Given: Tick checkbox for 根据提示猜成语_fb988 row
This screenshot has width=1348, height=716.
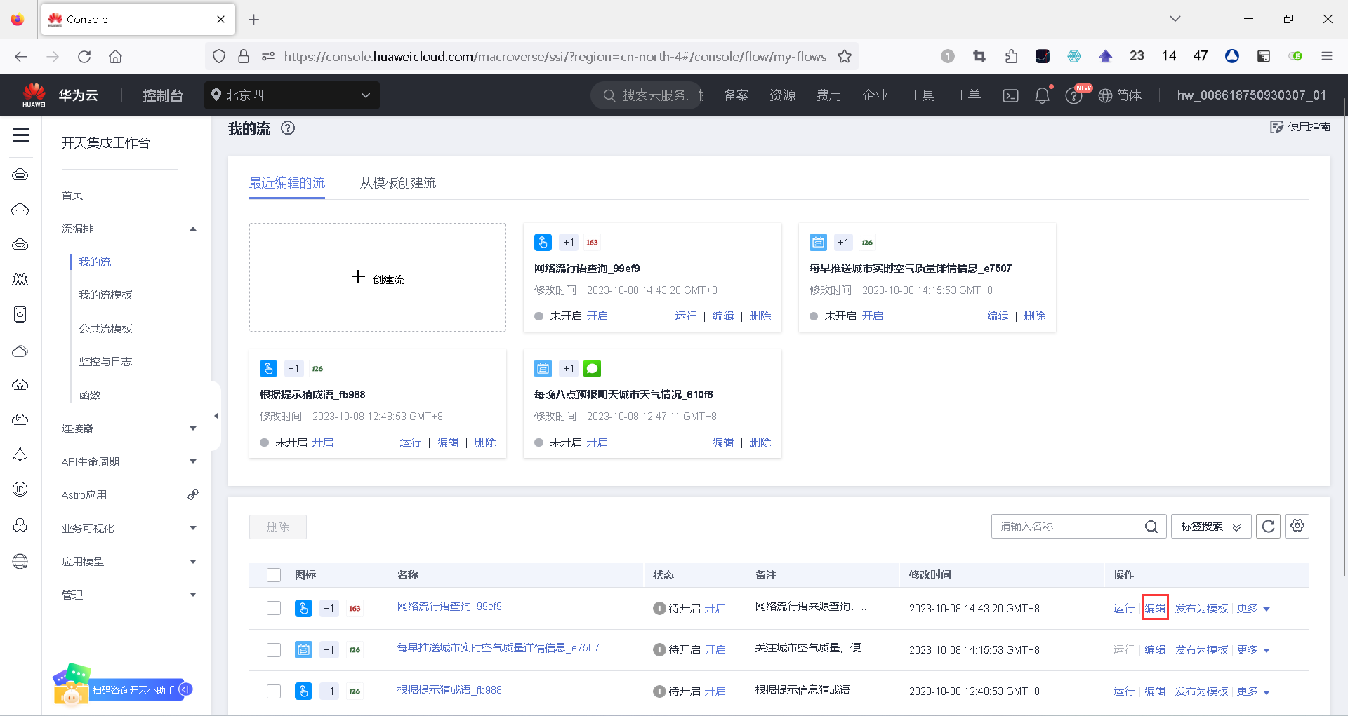Looking at the screenshot, I should pos(274,691).
